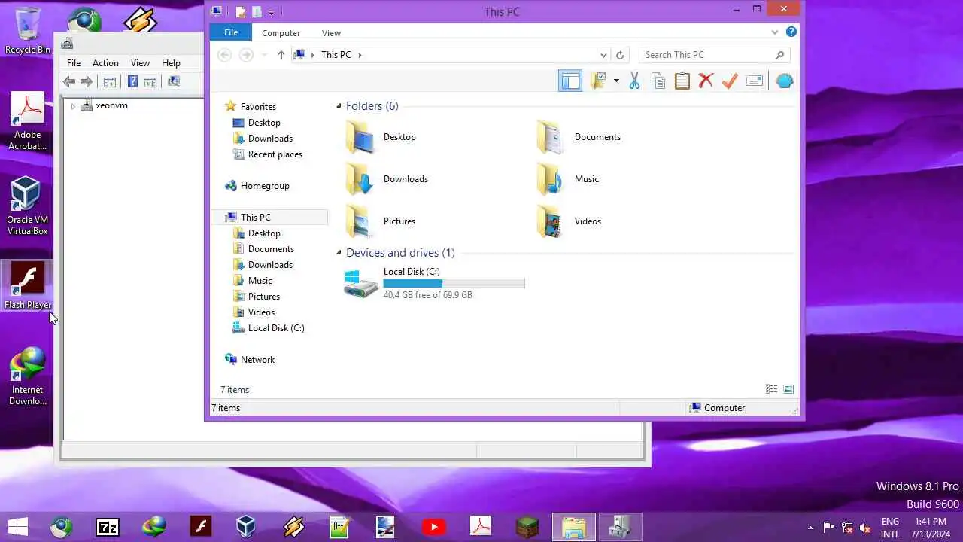Click the muted volume tray icon
Screen dimensions: 963x542
tap(865, 528)
